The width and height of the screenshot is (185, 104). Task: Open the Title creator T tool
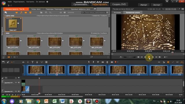coord(32,62)
